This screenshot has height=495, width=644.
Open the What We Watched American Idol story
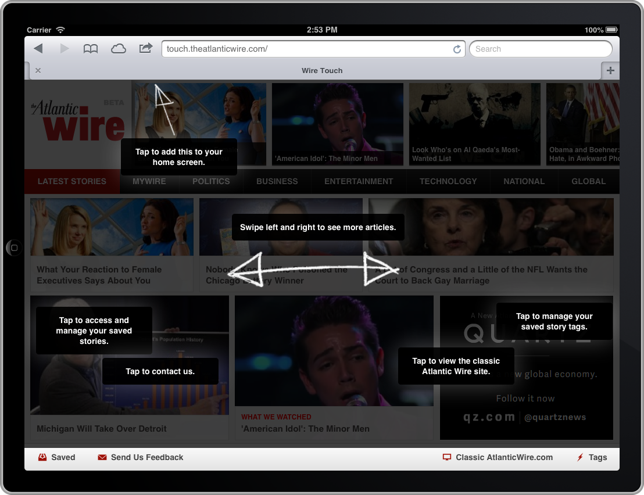pos(334,368)
